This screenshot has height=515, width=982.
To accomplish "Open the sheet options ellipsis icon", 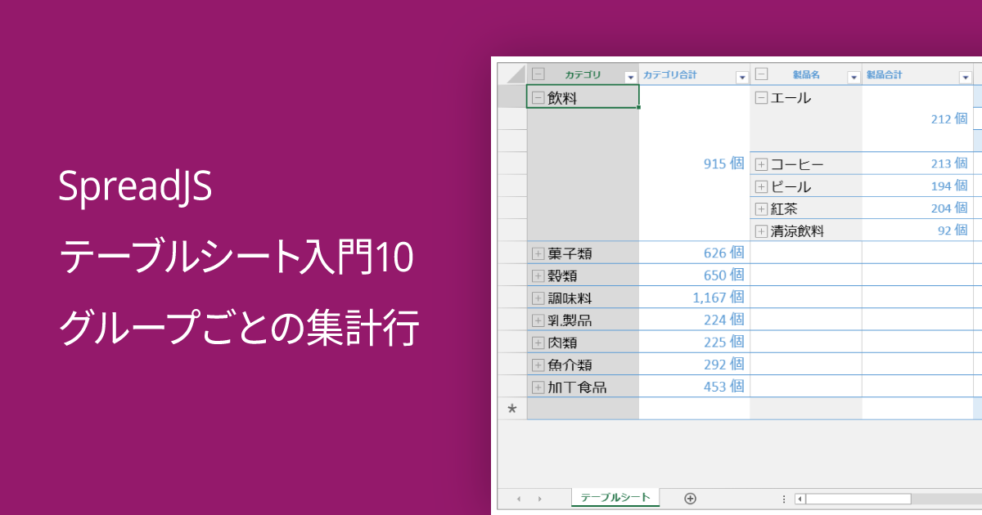I will point(784,499).
